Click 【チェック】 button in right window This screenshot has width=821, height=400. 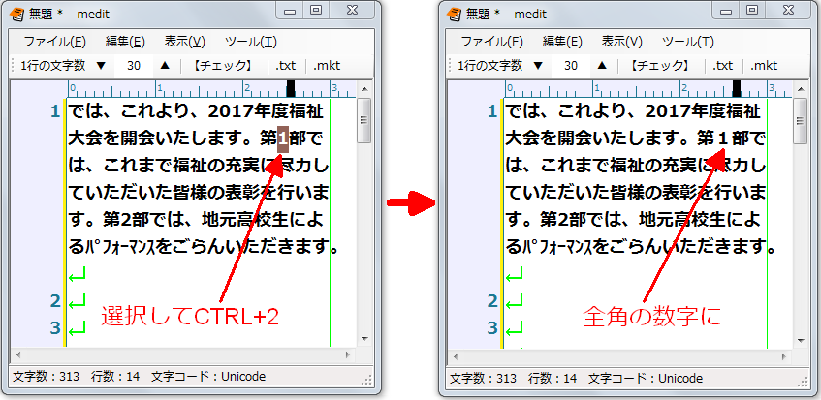660,66
